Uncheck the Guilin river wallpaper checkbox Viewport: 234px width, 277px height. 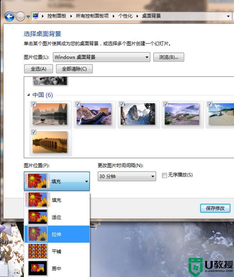[x=34, y=104]
